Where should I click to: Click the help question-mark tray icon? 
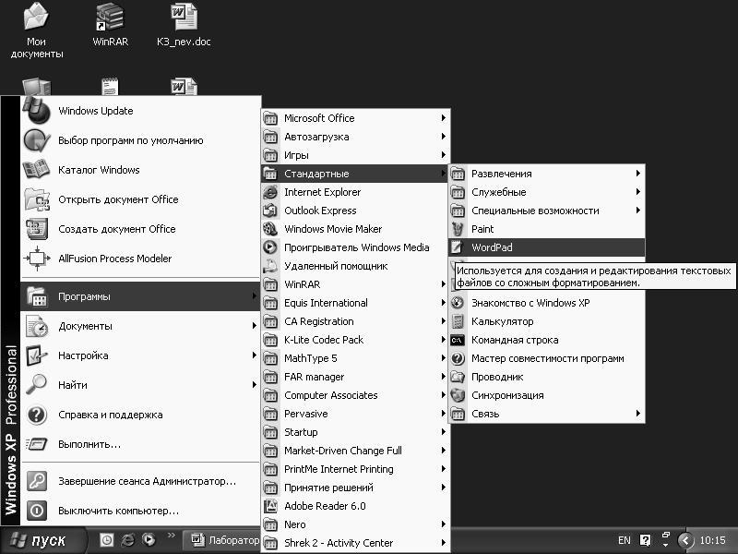[646, 540]
